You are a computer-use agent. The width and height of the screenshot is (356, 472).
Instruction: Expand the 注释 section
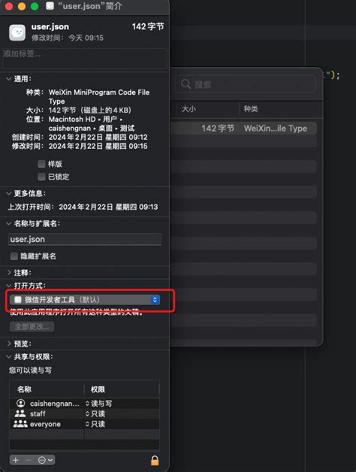9,272
